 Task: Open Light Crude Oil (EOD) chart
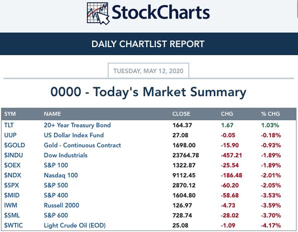coord(75,225)
